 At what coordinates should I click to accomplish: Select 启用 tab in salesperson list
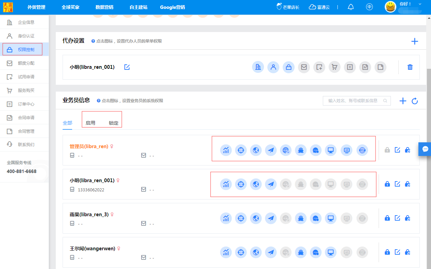click(90, 123)
